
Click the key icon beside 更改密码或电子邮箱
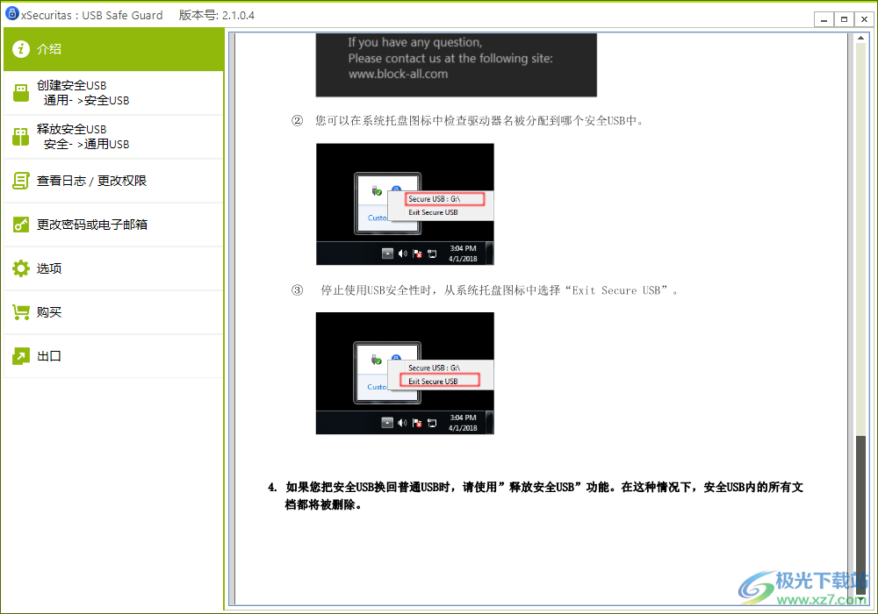[x=20, y=225]
